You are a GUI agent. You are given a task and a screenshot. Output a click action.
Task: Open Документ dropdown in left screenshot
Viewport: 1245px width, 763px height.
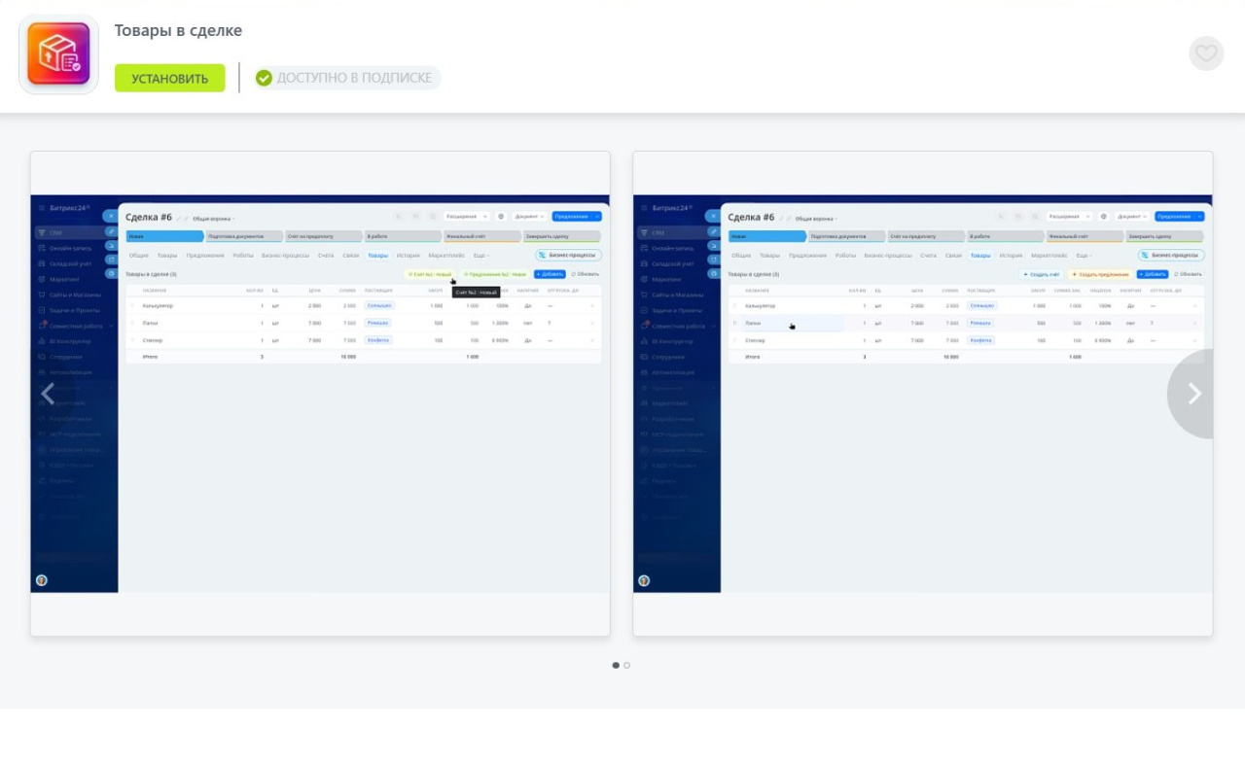click(x=530, y=217)
